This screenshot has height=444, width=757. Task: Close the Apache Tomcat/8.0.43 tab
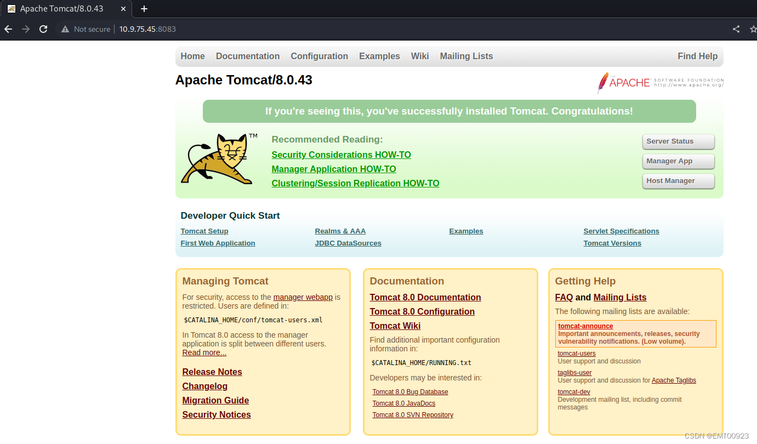[x=123, y=9]
